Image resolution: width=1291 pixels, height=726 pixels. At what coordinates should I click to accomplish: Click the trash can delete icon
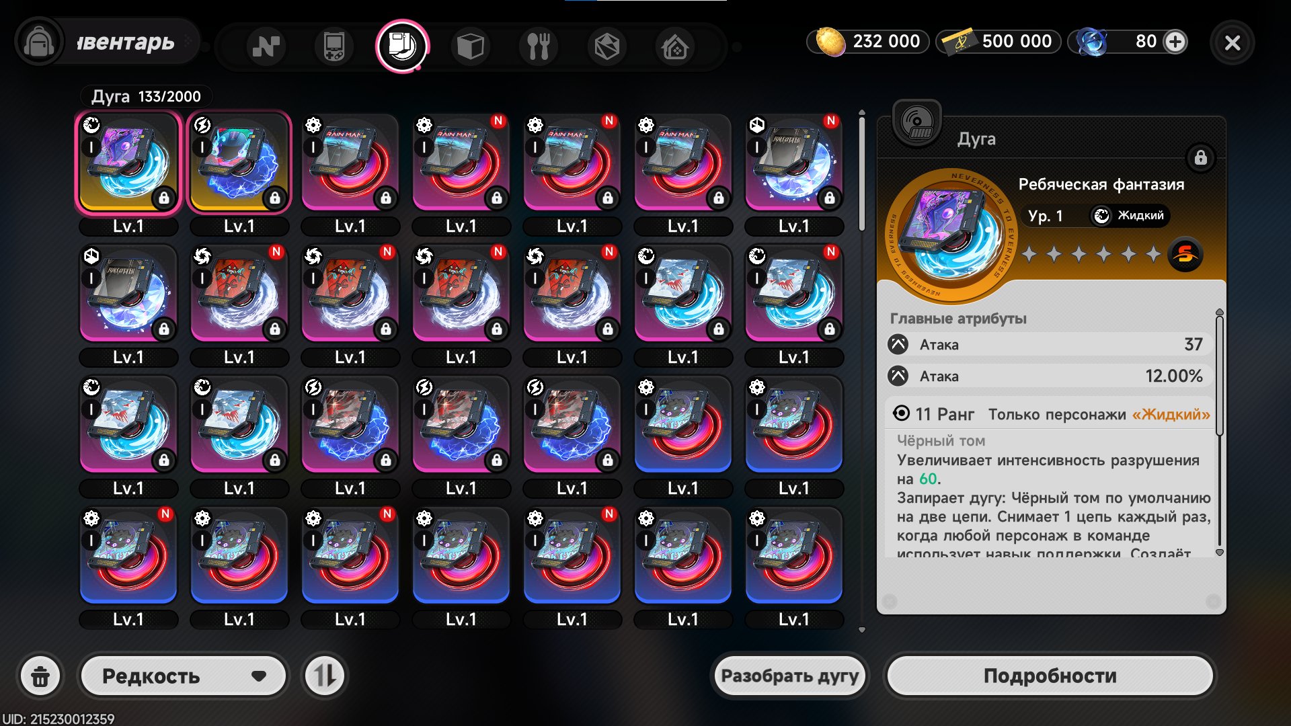click(40, 676)
